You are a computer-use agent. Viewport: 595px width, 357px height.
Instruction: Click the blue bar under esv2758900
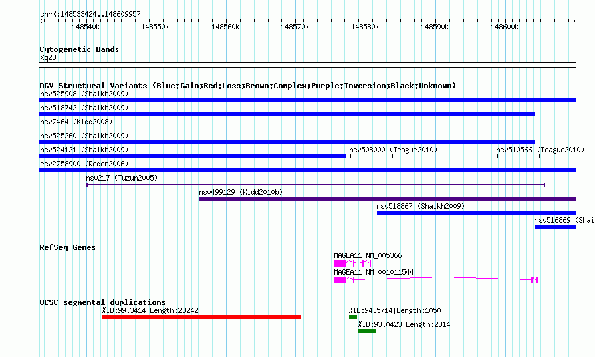point(308,170)
